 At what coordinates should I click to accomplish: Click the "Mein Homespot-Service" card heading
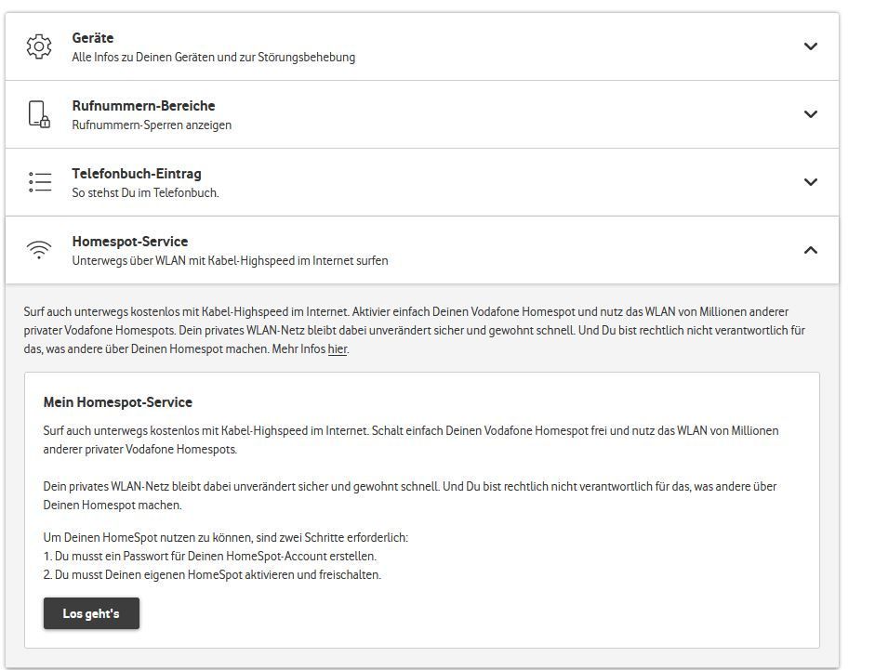coord(118,402)
